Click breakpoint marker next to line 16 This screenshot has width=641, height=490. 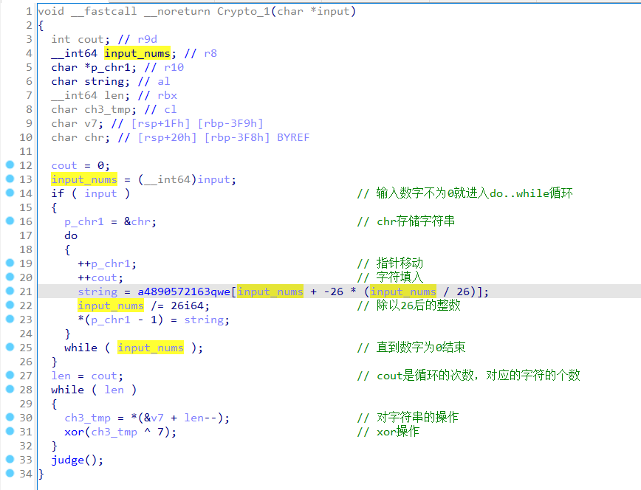coord(10,221)
